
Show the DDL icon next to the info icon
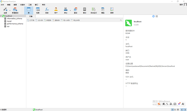tap(157, 16)
